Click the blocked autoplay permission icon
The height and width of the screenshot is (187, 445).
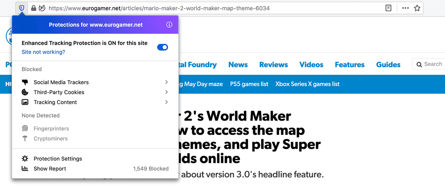tap(42, 8)
